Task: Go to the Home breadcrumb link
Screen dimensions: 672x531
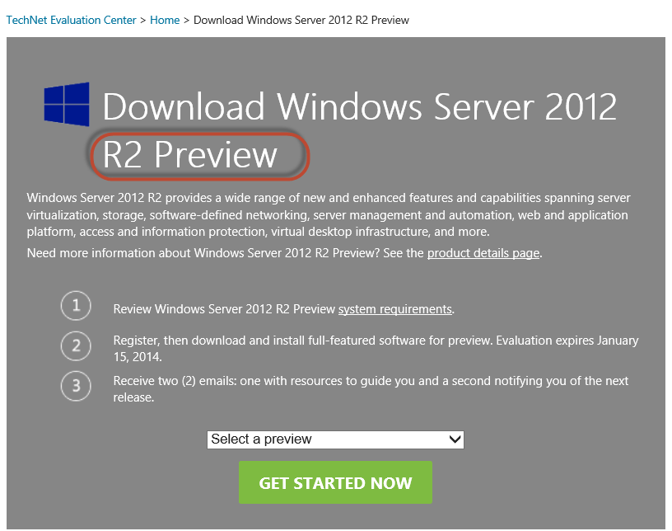Action: 165,20
